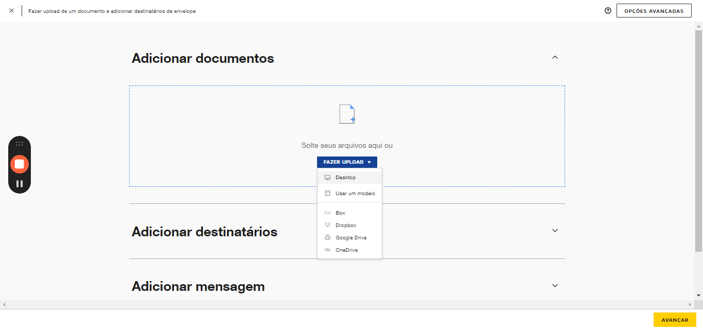
Task: Collapse the Adicionar documentos section
Action: (x=555, y=58)
